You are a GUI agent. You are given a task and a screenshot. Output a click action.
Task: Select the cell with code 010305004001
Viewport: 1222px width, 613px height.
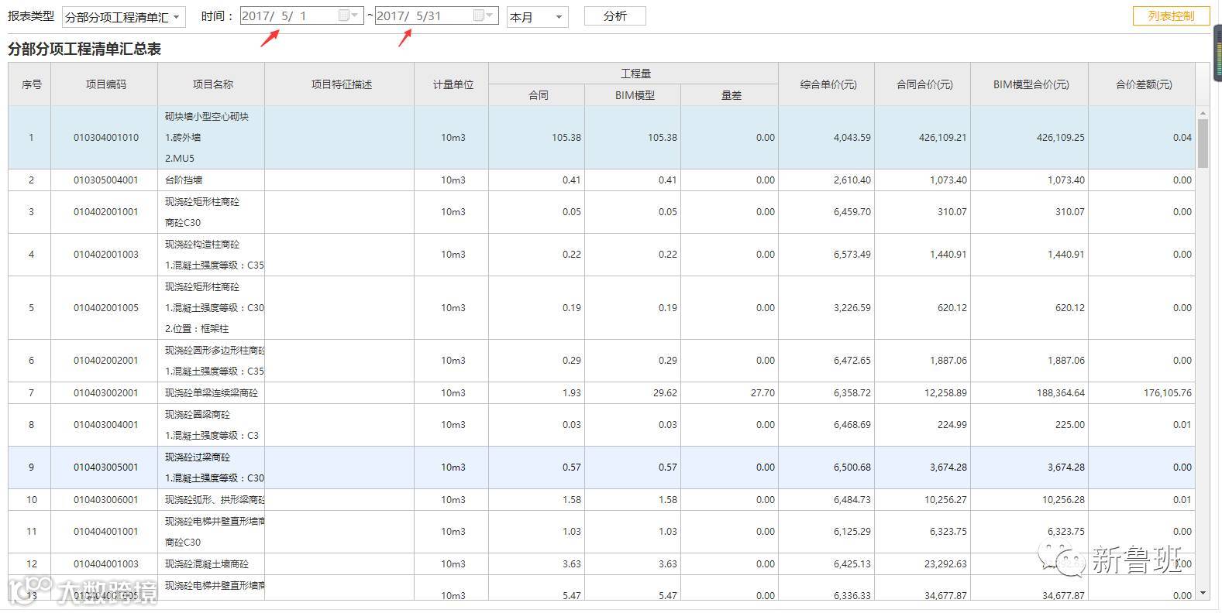click(x=105, y=180)
